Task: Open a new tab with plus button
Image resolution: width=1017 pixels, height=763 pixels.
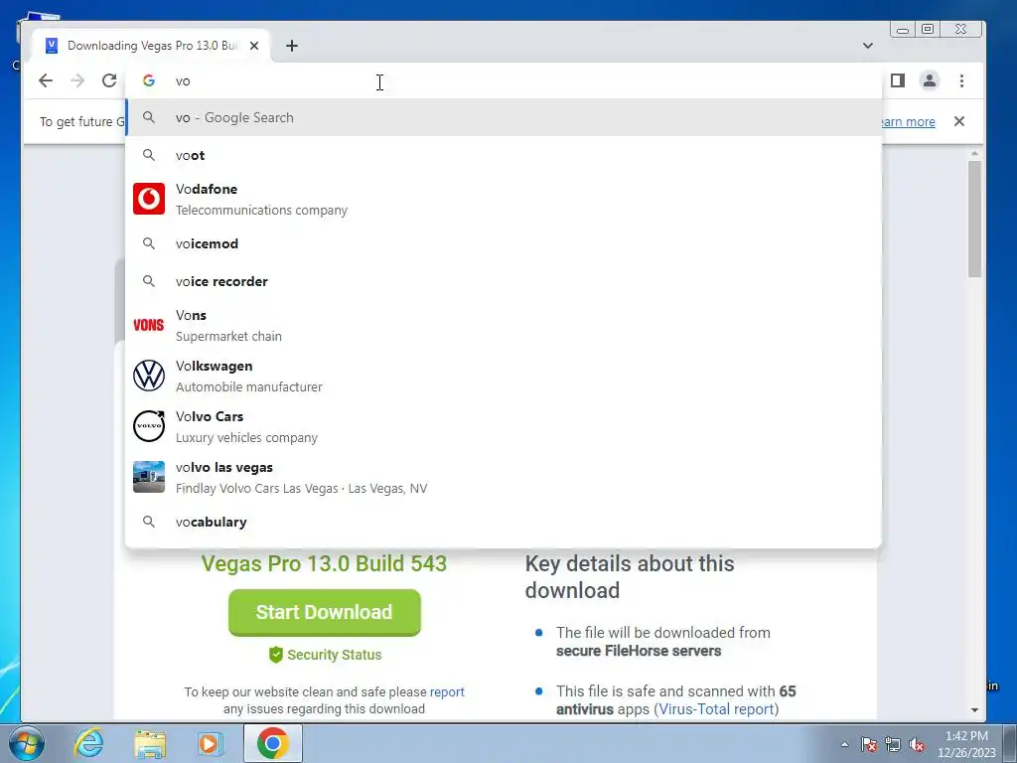Action: [x=292, y=46]
